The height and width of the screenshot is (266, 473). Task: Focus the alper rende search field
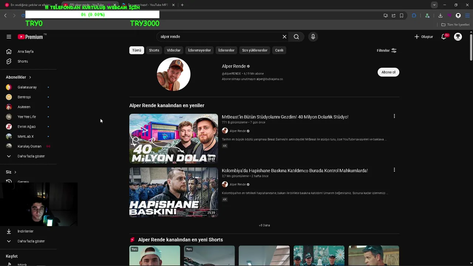(x=220, y=37)
